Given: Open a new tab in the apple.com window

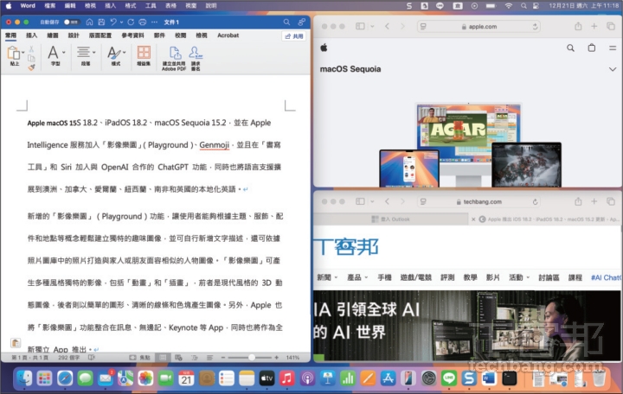Looking at the screenshot, I should point(594,26).
